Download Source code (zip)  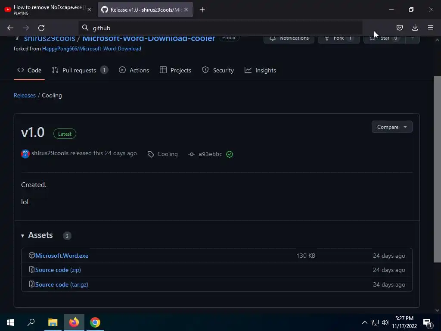(58, 270)
